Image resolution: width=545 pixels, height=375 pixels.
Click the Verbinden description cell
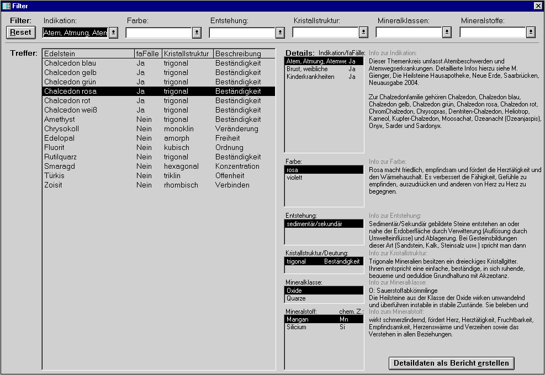232,185
